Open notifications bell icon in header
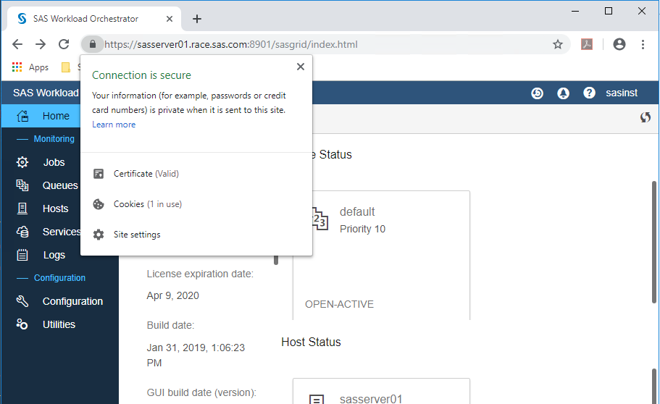660x404 pixels. click(x=563, y=93)
